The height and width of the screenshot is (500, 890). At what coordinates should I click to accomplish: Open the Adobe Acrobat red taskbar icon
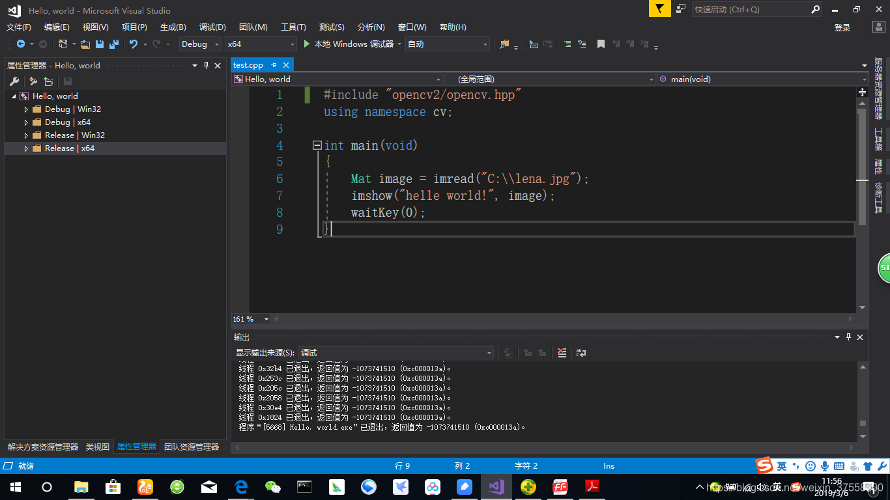(x=592, y=486)
